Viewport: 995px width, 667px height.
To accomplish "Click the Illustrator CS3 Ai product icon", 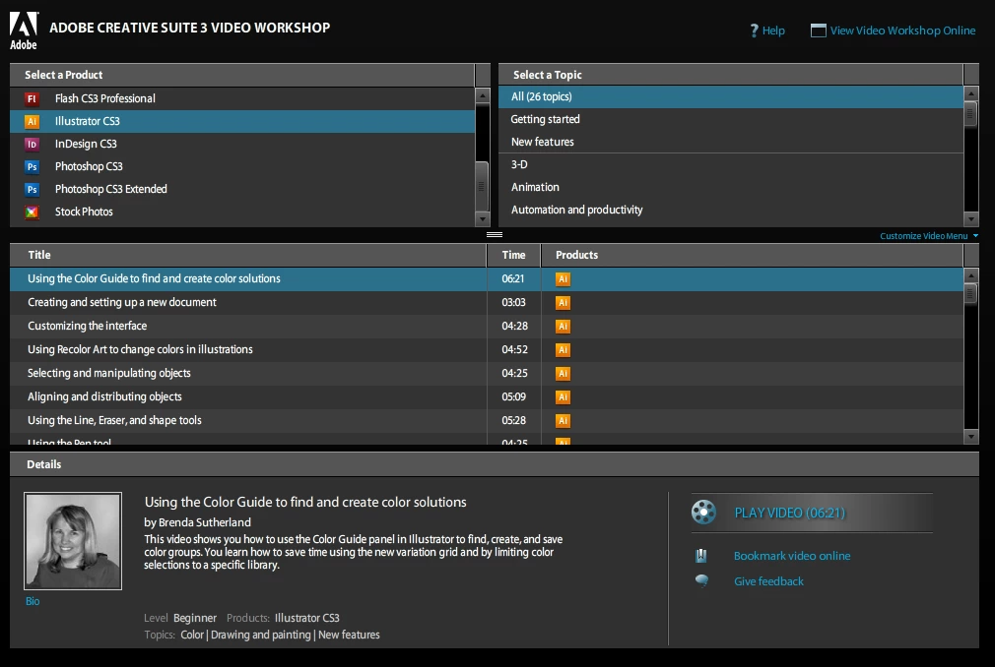I will 32,122.
